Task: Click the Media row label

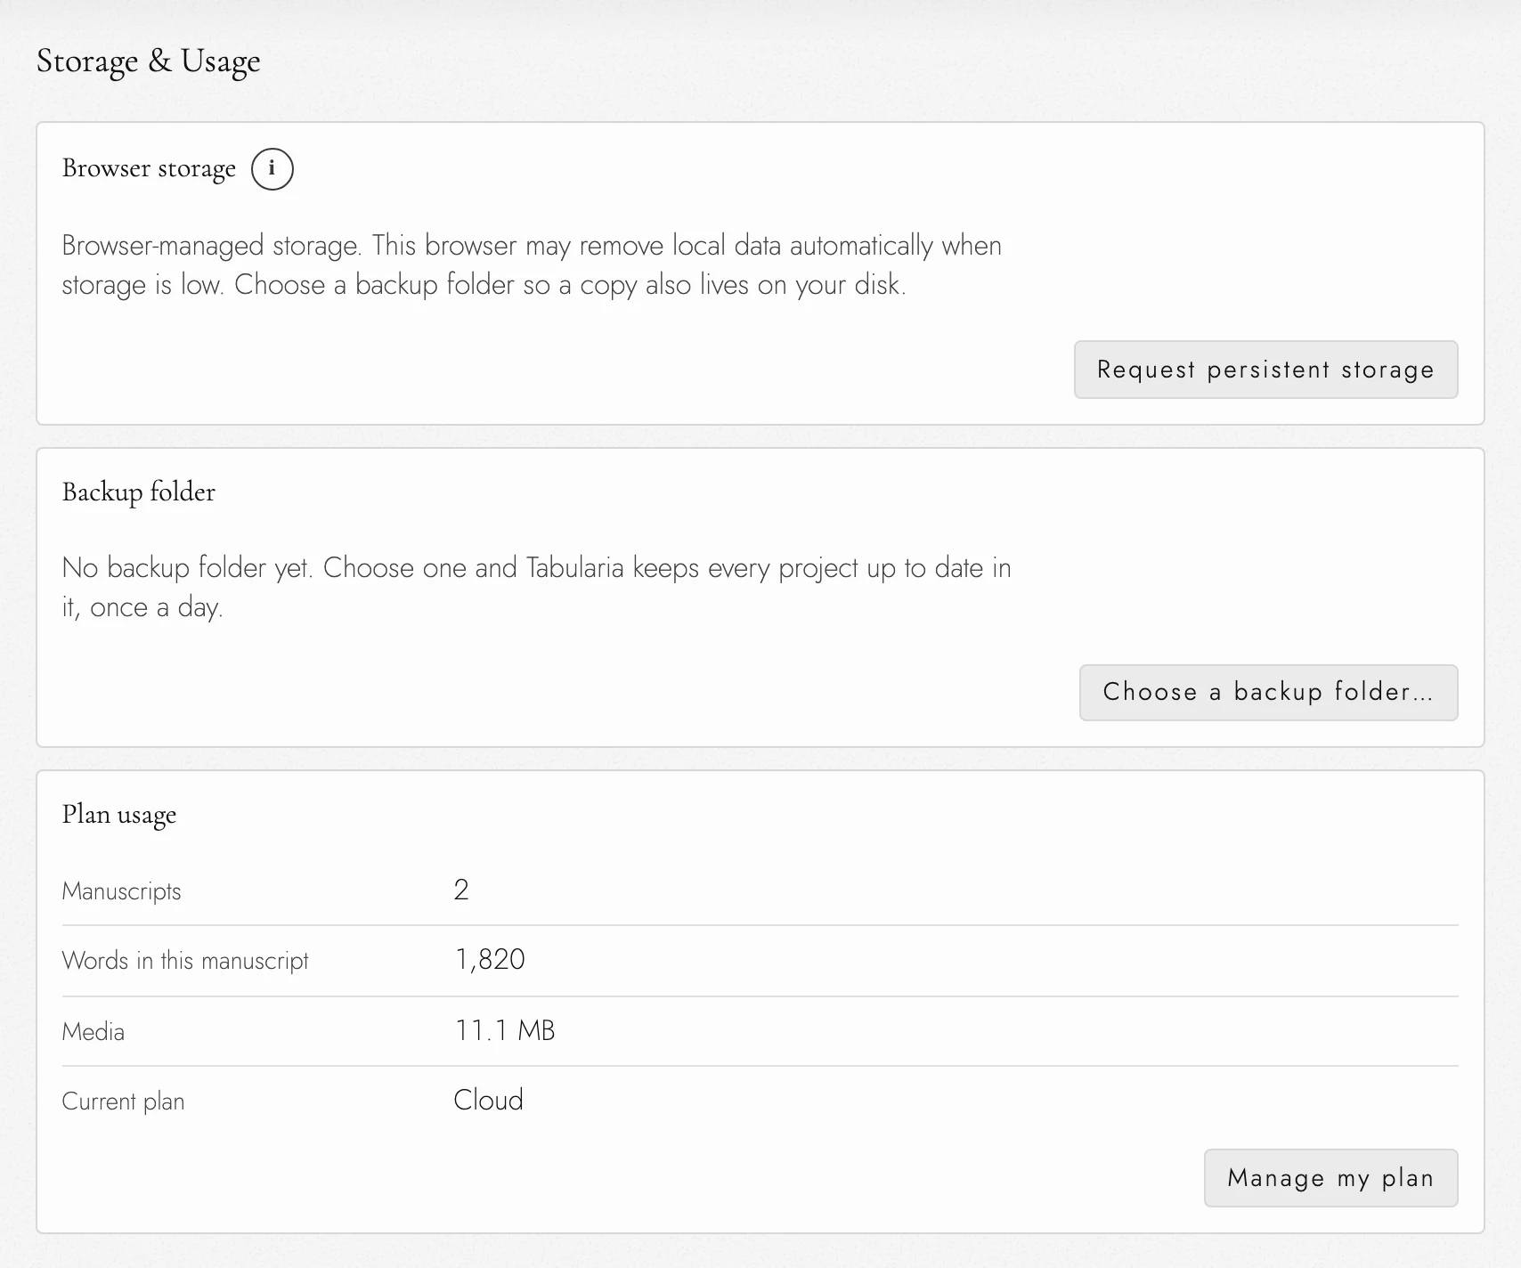Action: [94, 1032]
